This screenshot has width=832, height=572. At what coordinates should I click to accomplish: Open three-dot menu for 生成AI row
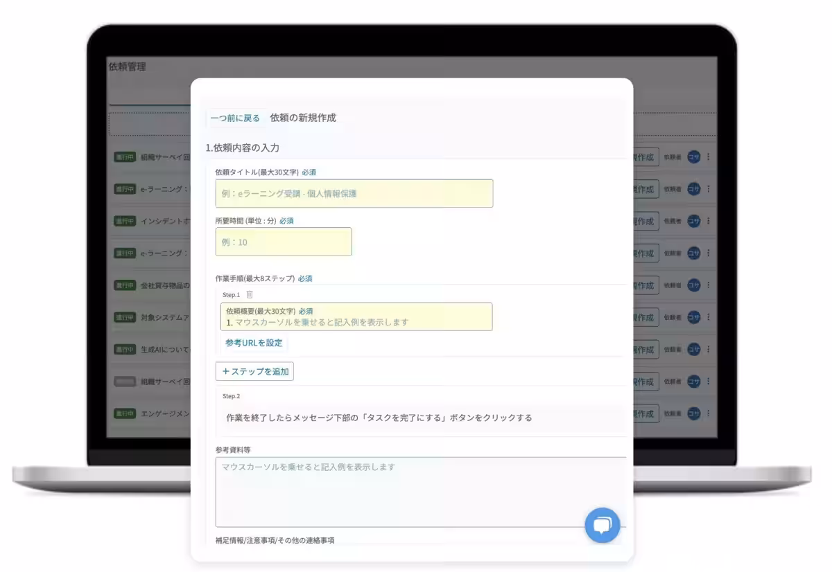[708, 349]
